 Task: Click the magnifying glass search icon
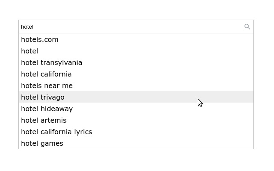[x=247, y=27]
